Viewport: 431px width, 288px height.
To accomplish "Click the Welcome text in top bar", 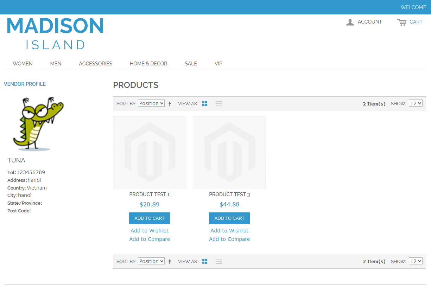I will pos(413,7).
